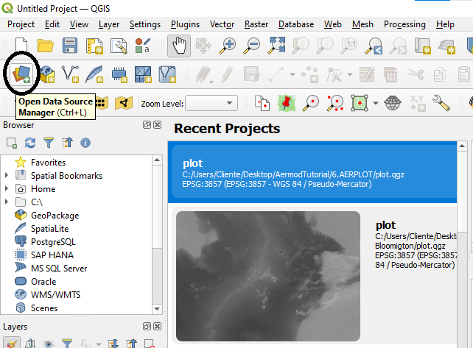Open the Zoom Level combo box
This screenshot has height=348, width=473.
coord(211,103)
